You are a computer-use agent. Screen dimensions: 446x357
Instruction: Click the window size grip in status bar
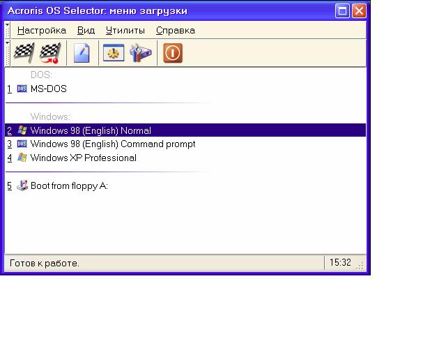pos(360,266)
